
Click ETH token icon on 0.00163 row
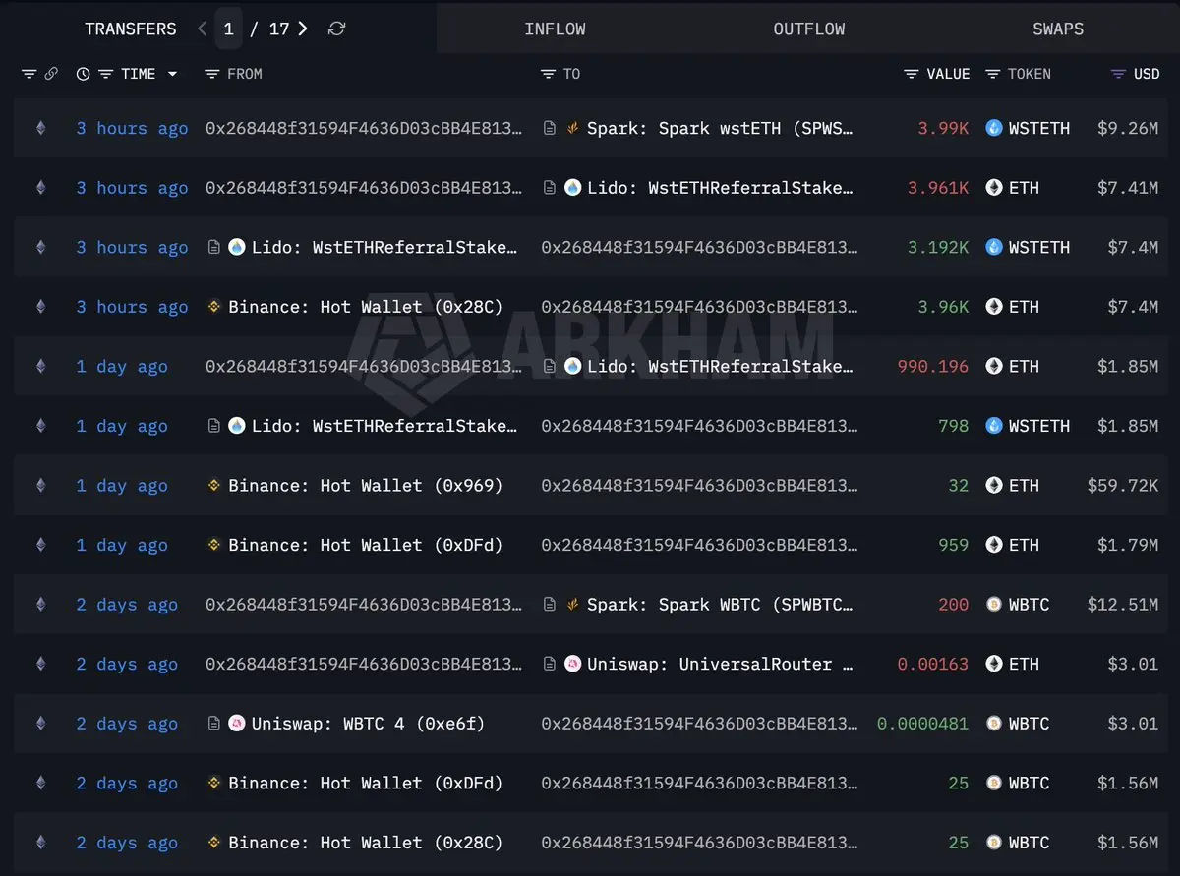pyautogui.click(x=994, y=664)
